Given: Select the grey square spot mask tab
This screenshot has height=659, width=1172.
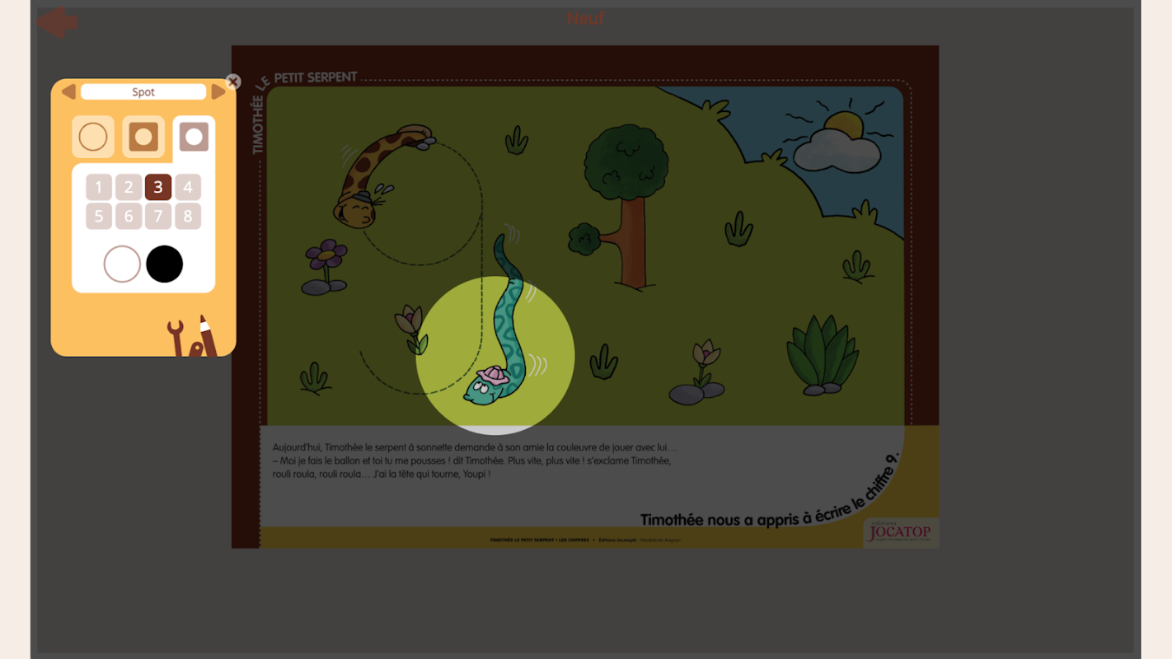Looking at the screenshot, I should (194, 137).
